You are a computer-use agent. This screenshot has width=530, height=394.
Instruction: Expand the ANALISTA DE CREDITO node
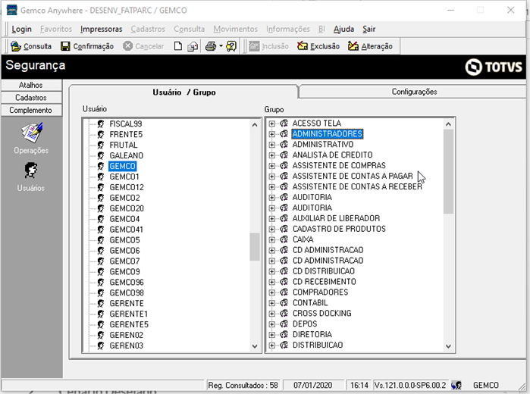(x=271, y=155)
